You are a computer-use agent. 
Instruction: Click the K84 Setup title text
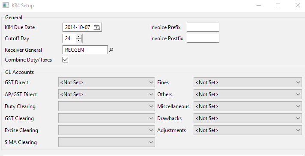23,6
